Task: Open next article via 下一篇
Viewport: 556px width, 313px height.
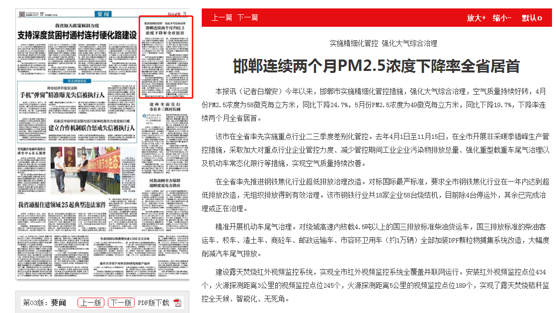Action: coord(247,17)
